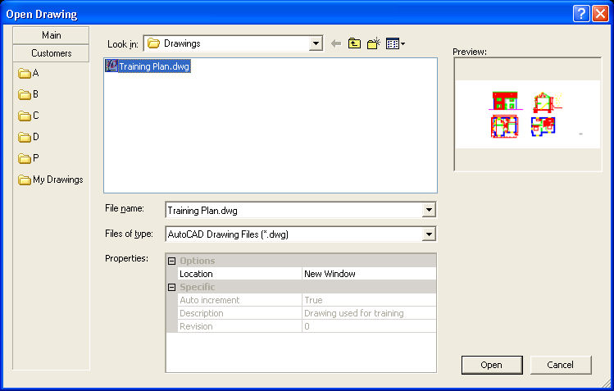Click the Back arrow navigation icon
Image resolution: width=614 pixels, height=391 pixels.
(336, 43)
